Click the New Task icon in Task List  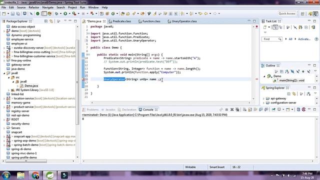(x=265, y=27)
